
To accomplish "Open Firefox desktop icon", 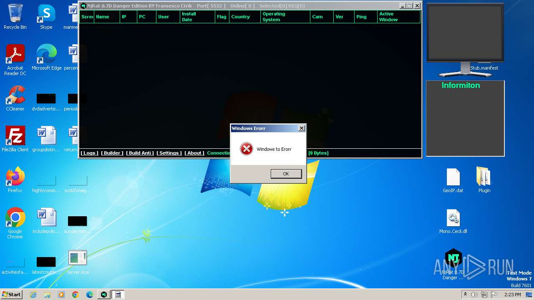I will pos(15,180).
